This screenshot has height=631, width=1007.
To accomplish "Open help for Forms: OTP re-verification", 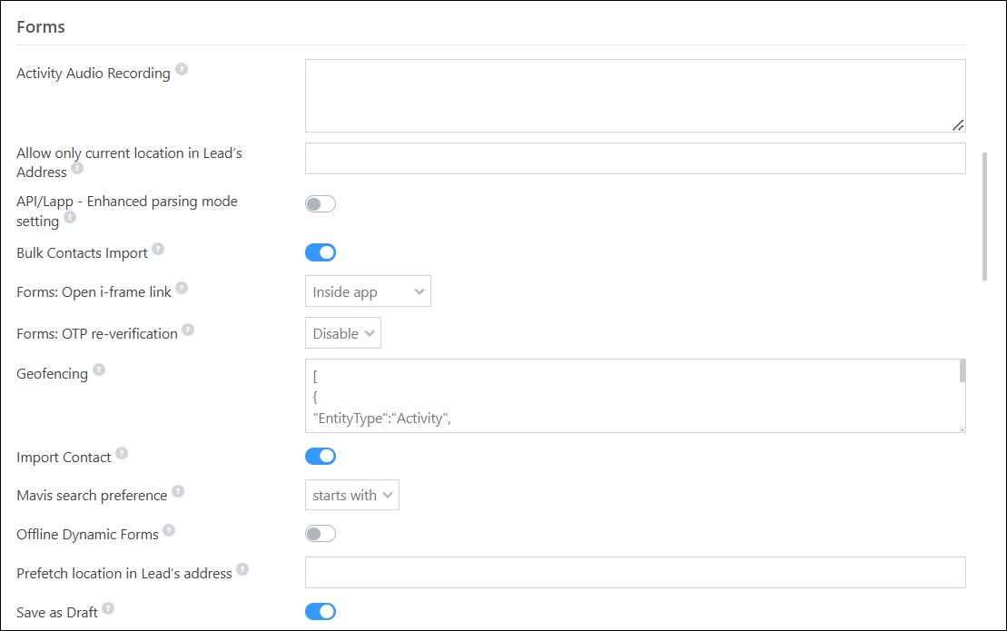I will (x=188, y=330).
